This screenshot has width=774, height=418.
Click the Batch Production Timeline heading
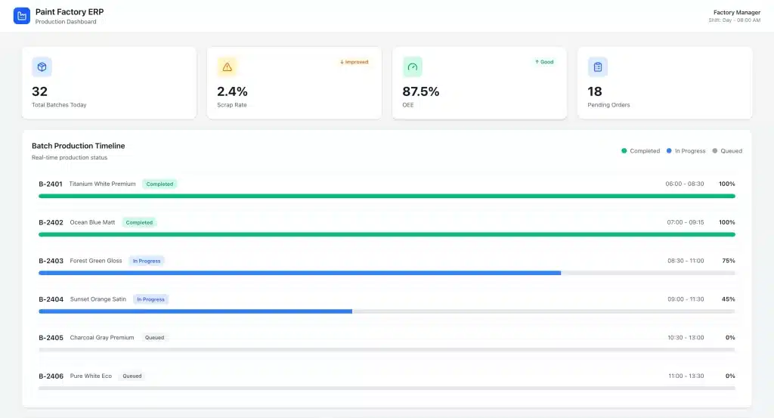click(79, 146)
